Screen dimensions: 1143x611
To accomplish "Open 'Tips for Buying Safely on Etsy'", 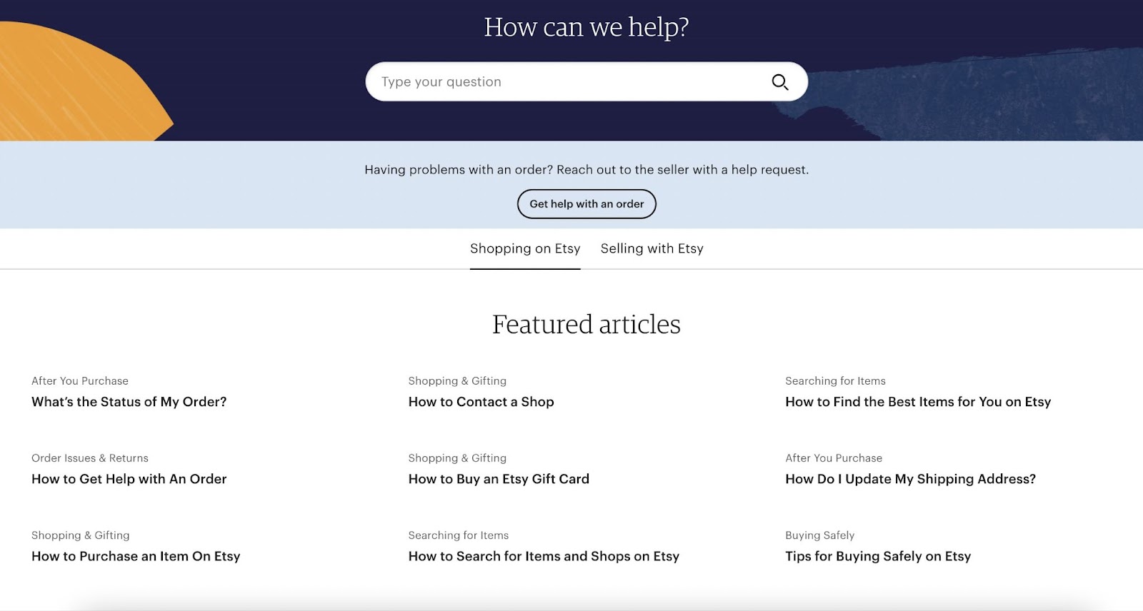I will click(x=878, y=556).
